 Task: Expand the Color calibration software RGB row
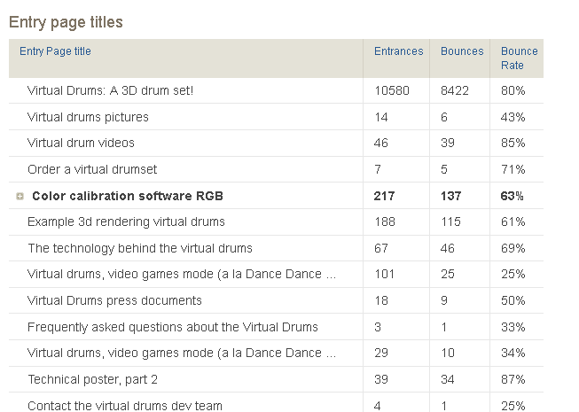click(x=20, y=196)
